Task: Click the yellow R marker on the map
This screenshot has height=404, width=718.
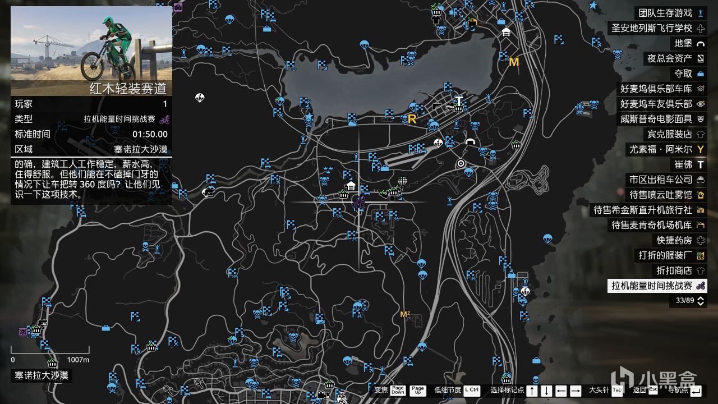Action: tap(412, 119)
